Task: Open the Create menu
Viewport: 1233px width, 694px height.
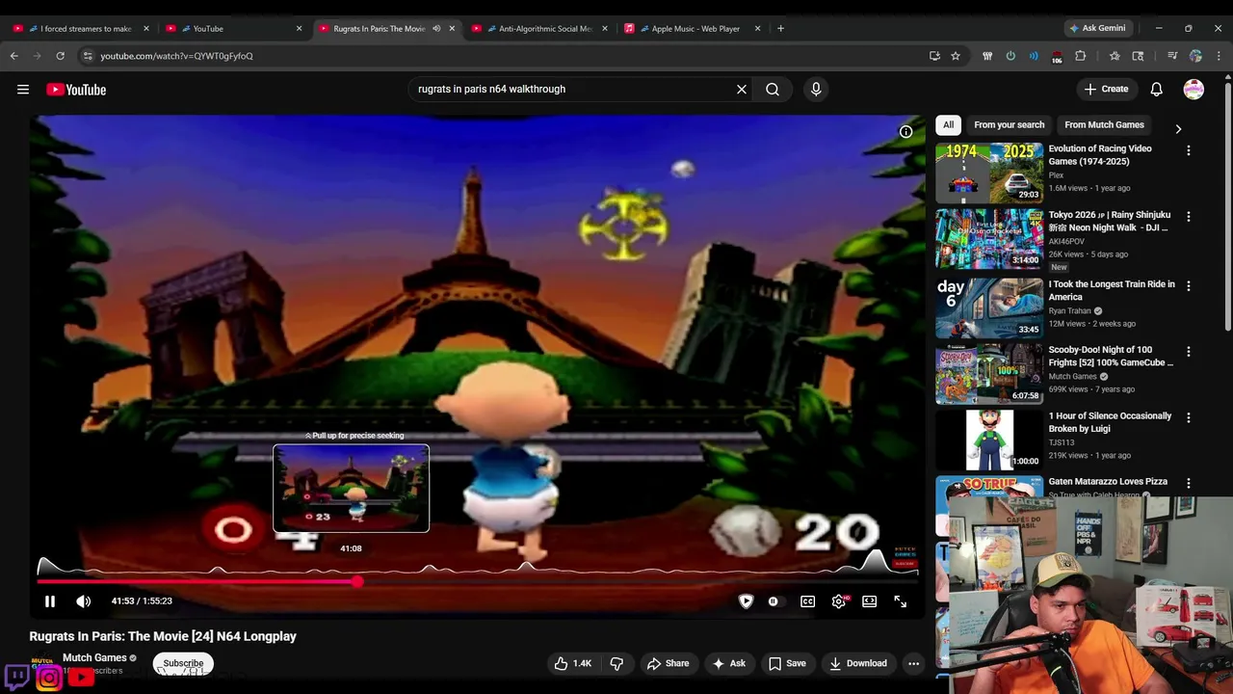Action: (x=1106, y=89)
